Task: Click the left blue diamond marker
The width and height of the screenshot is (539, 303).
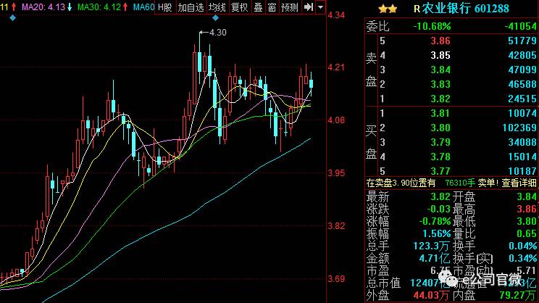Action: point(13,18)
